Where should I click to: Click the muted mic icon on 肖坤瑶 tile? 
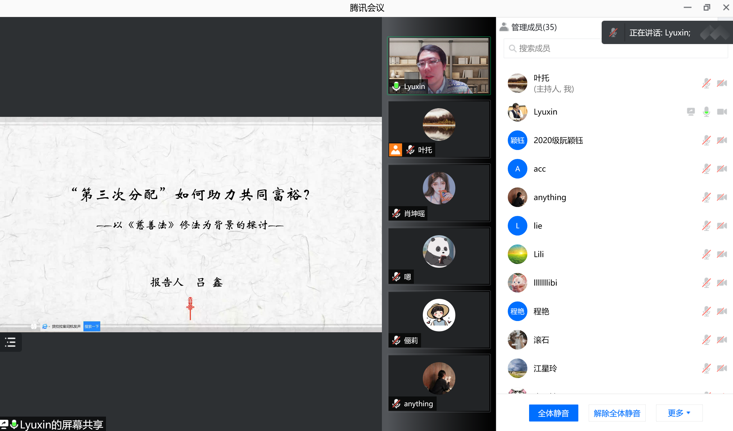(x=396, y=213)
